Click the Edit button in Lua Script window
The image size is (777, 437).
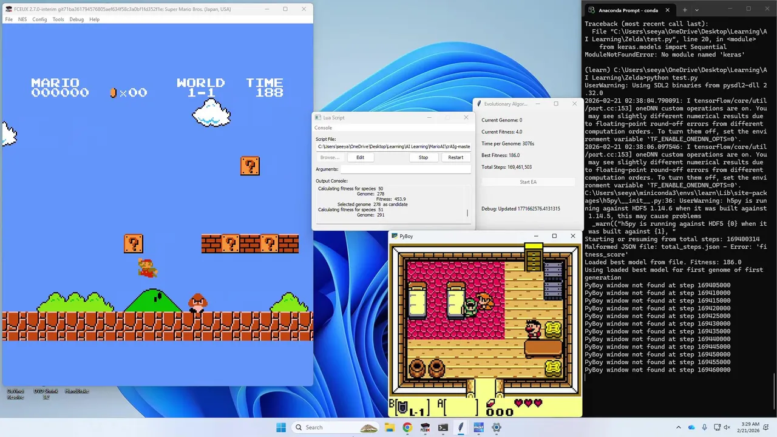coord(360,157)
